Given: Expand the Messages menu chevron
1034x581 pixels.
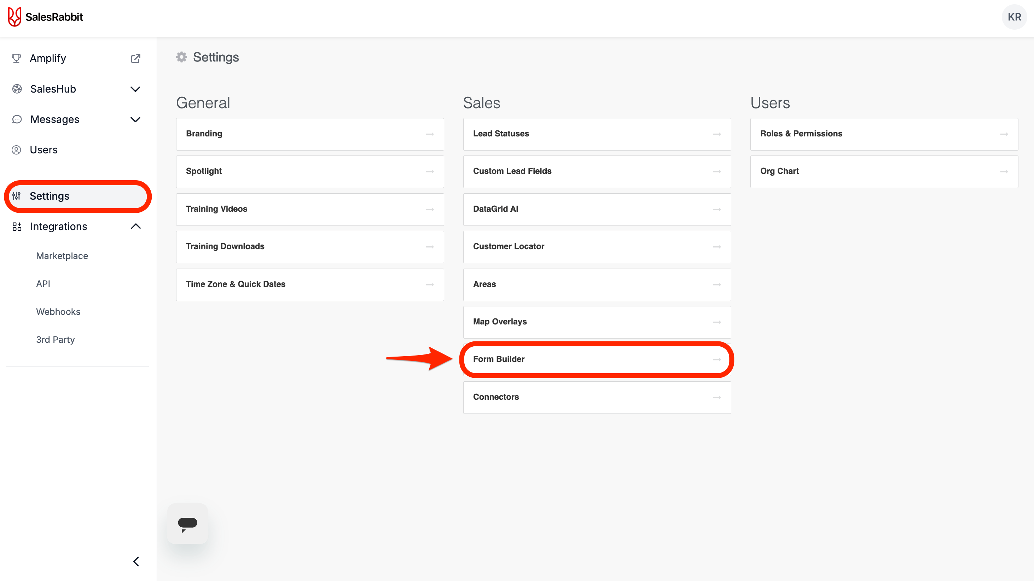Looking at the screenshot, I should pyautogui.click(x=136, y=119).
